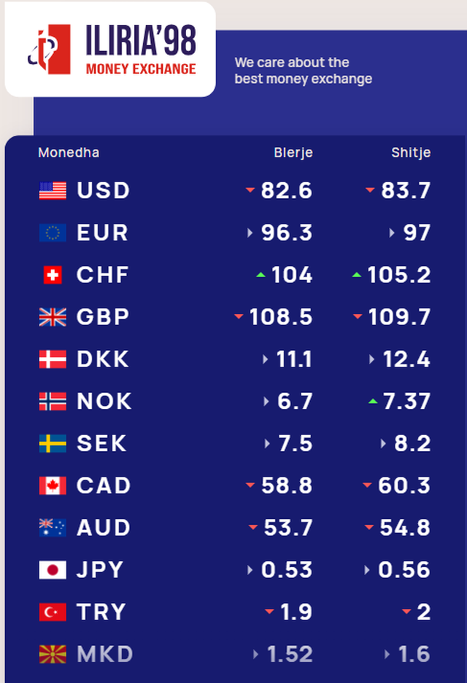Select the MKD currency row label
This screenshot has height=683, width=467.
(x=105, y=655)
